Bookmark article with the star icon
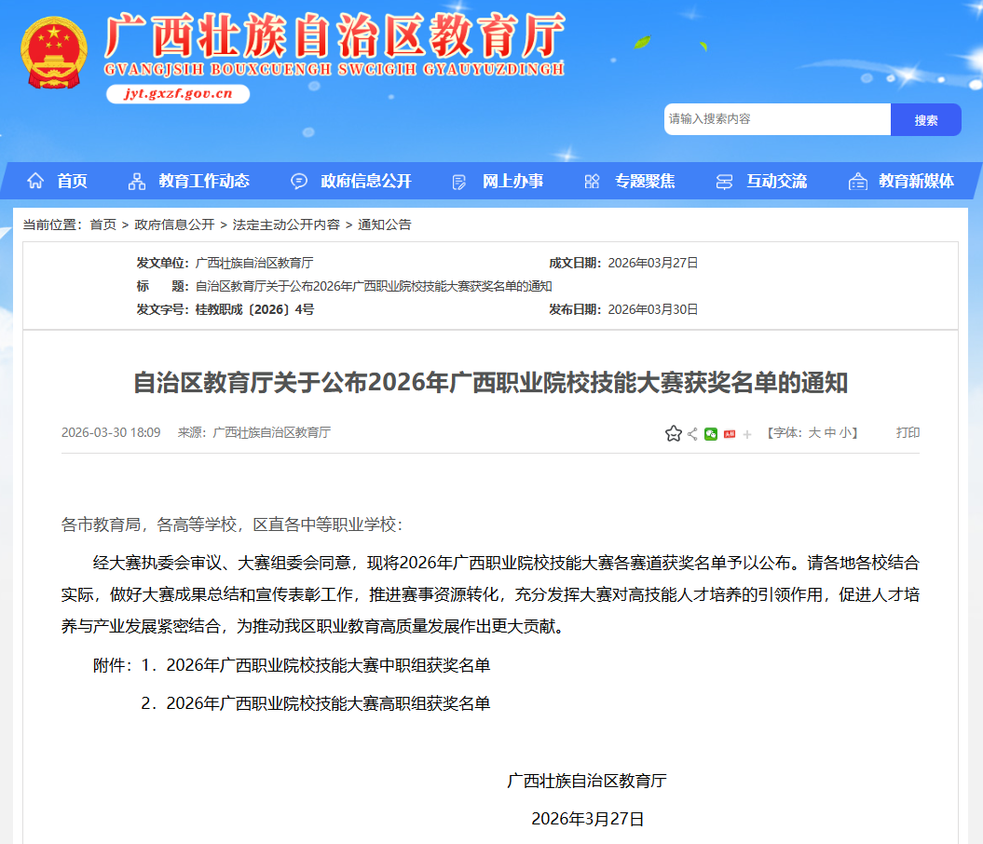Viewport: 983px width, 844px height. coord(673,433)
